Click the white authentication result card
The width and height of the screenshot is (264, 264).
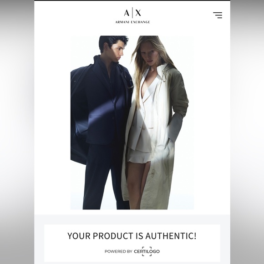click(x=132, y=243)
